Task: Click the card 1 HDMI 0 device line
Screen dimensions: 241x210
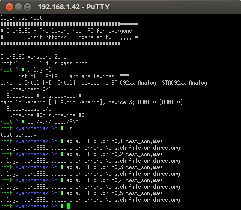Action: click(92, 102)
